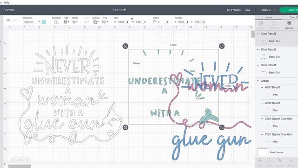Click the Undo arrow icon
The image size is (298, 168).
(8, 20)
